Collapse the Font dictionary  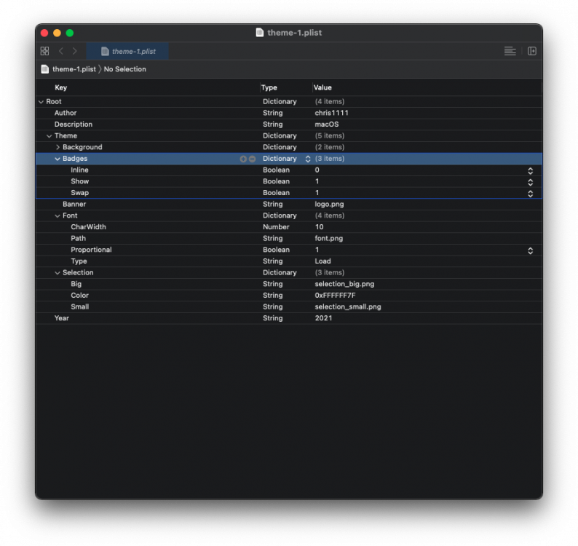[x=57, y=216]
